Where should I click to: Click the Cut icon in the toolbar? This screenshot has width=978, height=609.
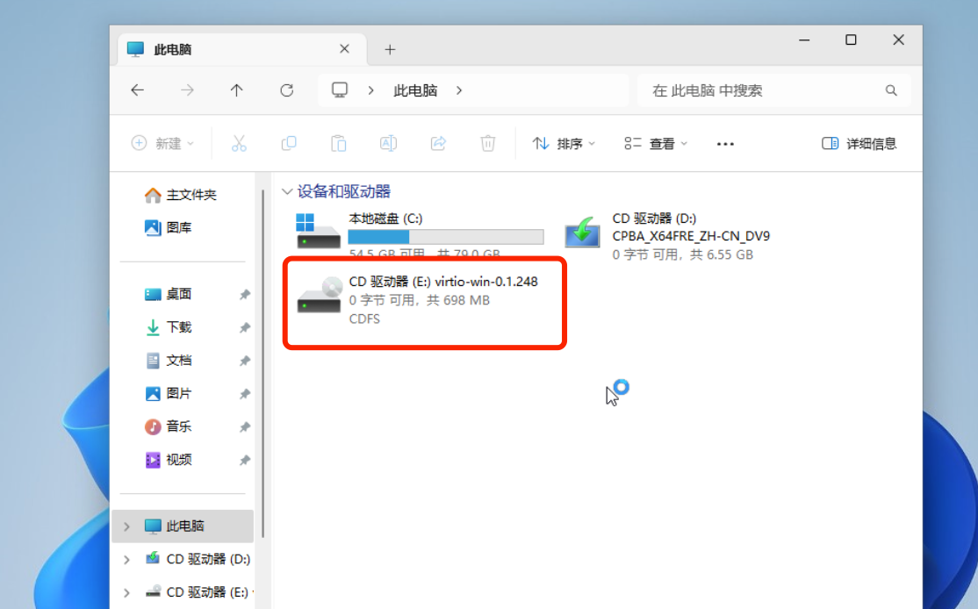pos(238,143)
